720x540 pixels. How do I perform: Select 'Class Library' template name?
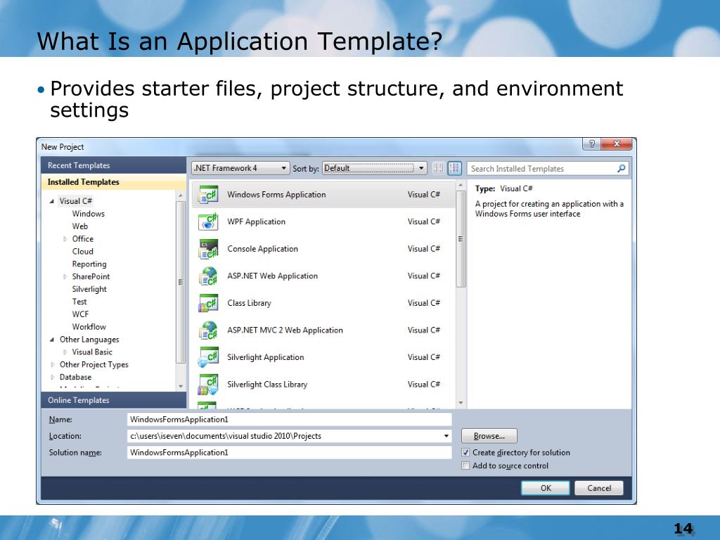tap(250, 303)
